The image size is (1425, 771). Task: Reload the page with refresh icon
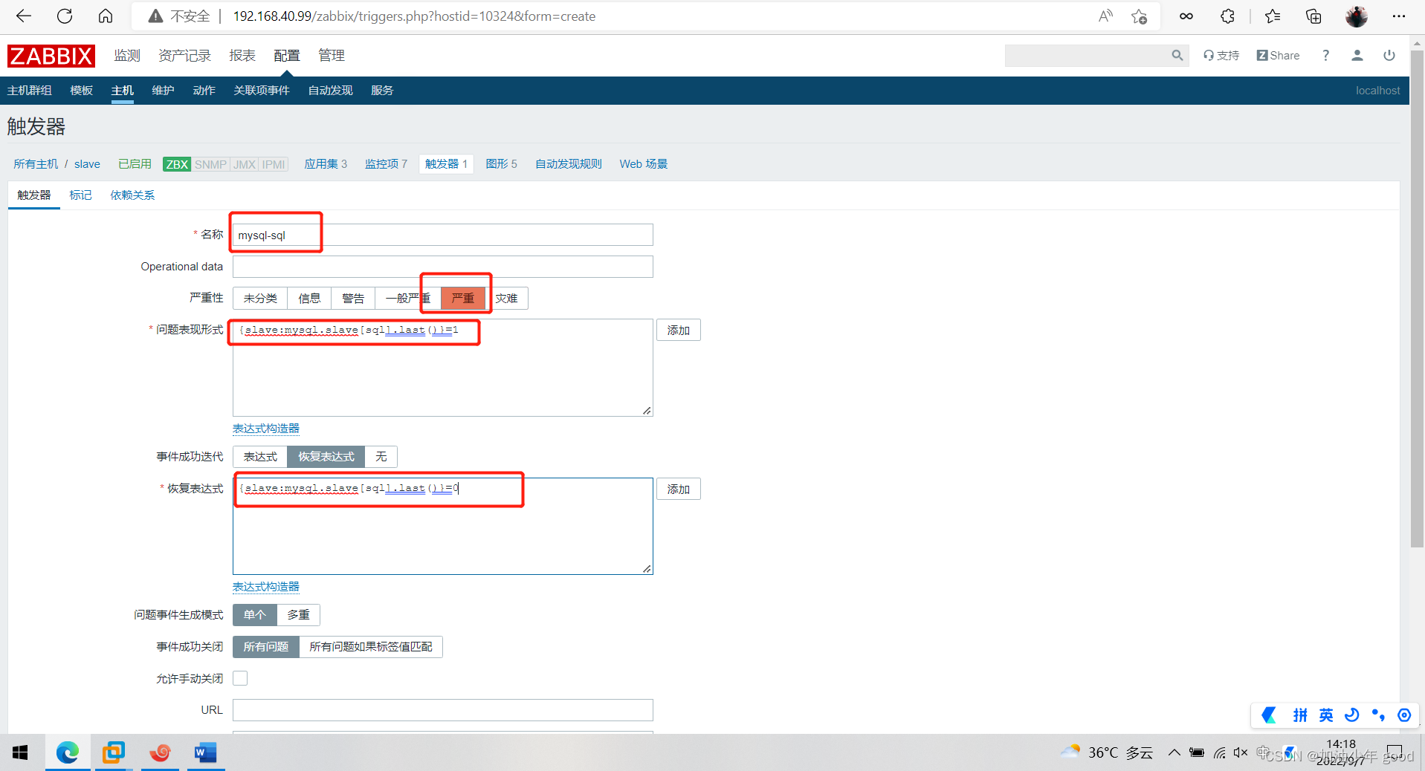pos(65,16)
